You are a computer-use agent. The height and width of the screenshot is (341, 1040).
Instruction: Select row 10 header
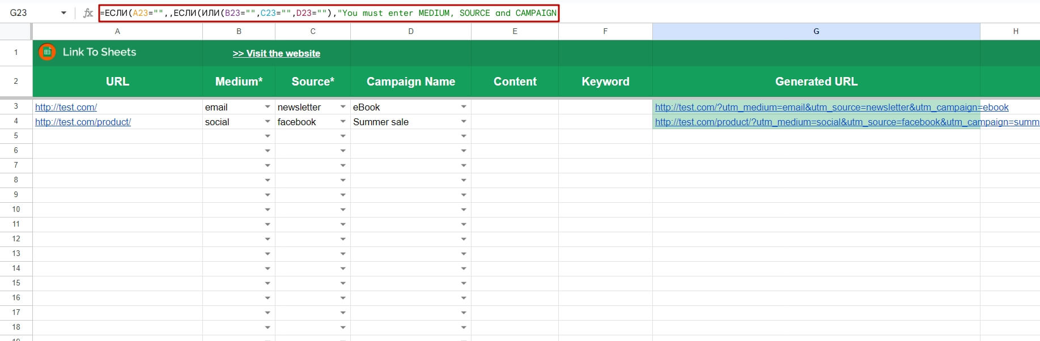(x=16, y=210)
